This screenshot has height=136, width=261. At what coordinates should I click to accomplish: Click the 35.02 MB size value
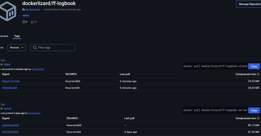pos(254,88)
